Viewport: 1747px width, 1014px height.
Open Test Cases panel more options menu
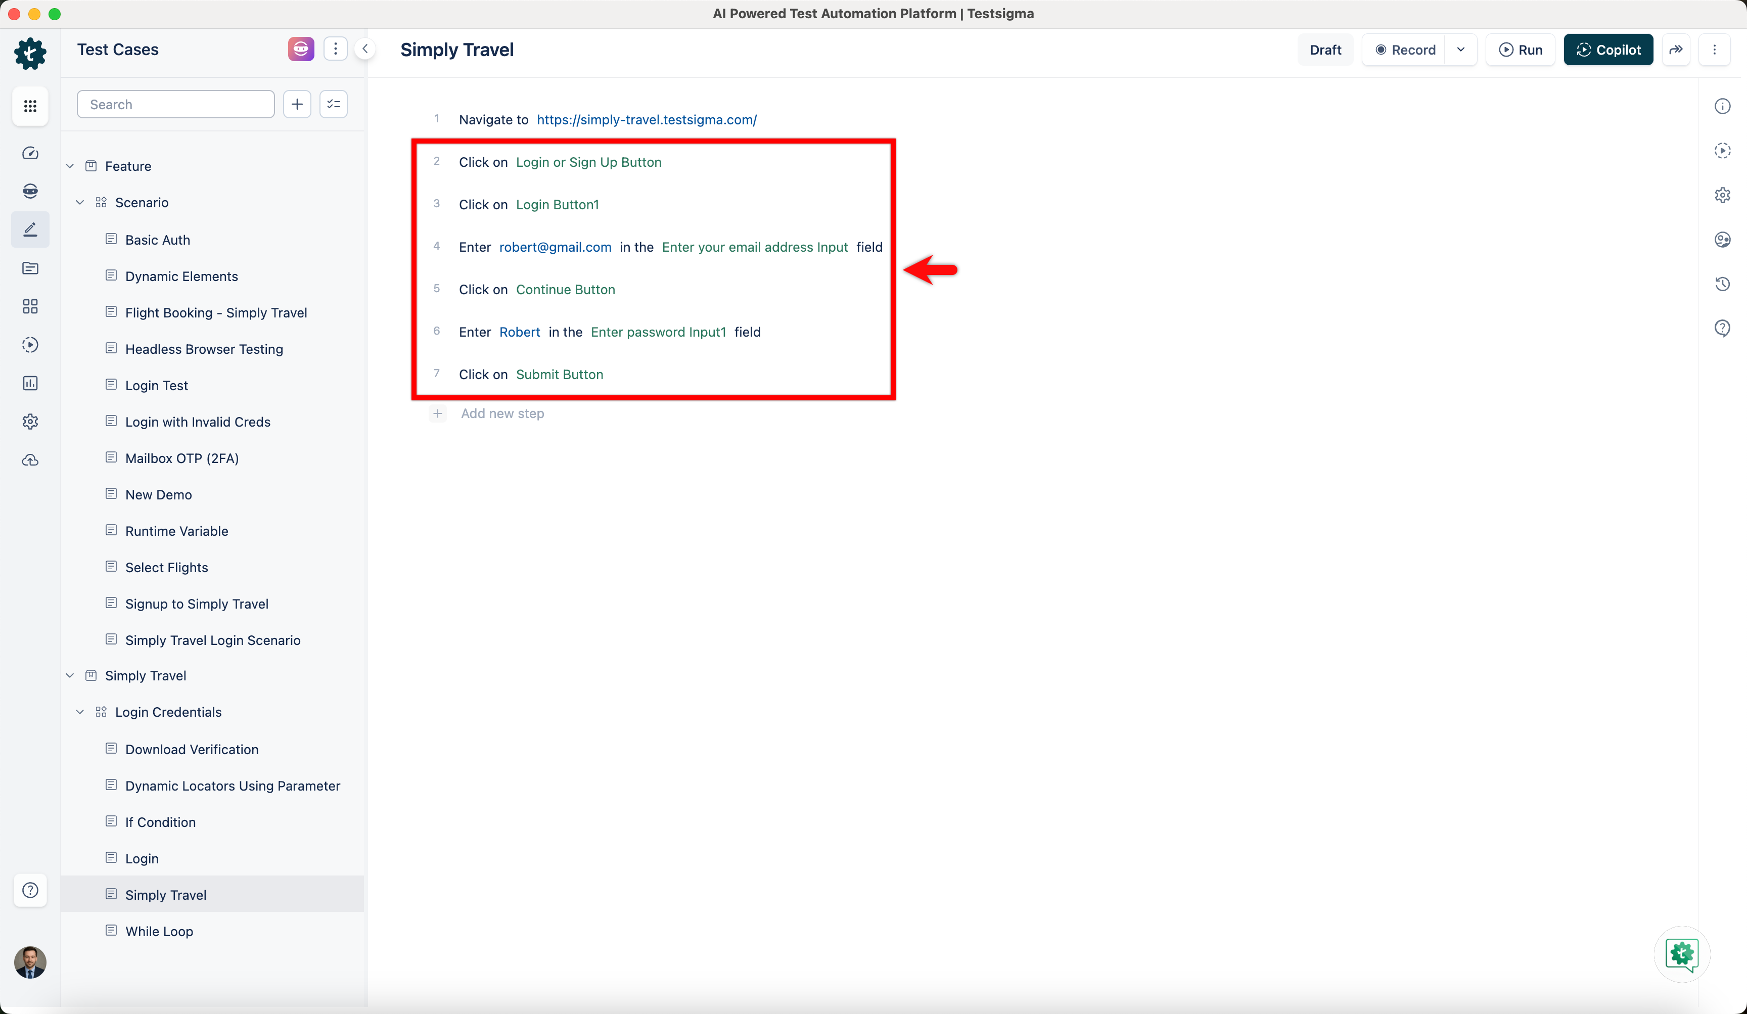[336, 49]
